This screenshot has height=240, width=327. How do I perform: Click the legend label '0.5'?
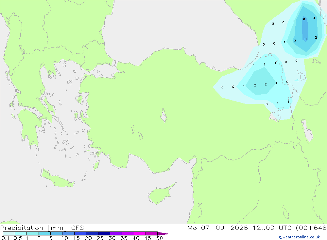pyautogui.click(x=18, y=238)
